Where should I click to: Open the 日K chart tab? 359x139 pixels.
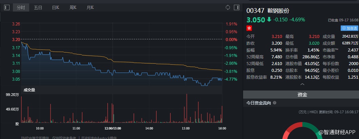(x=56, y=7)
